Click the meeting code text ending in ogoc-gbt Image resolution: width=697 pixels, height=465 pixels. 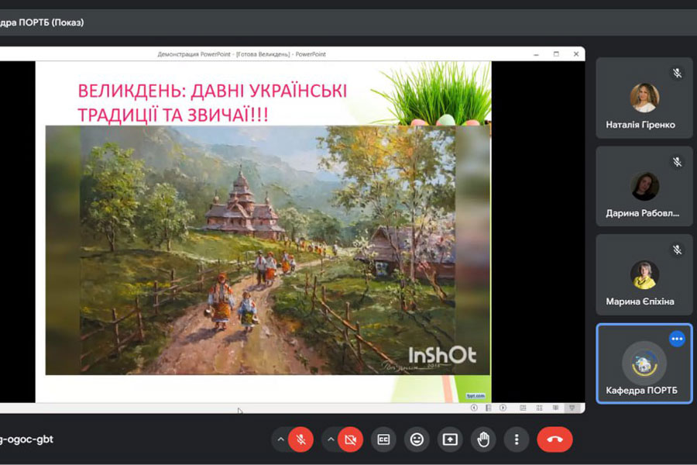tap(26, 439)
